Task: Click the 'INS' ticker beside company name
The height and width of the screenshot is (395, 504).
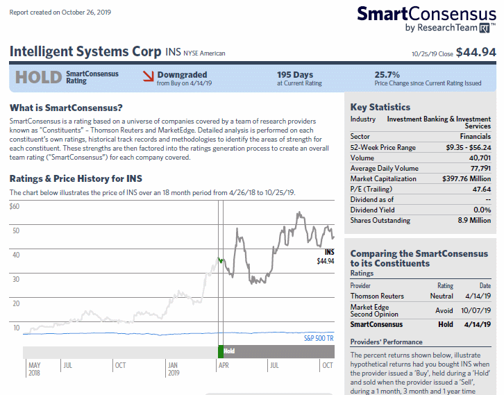Action: click(173, 52)
